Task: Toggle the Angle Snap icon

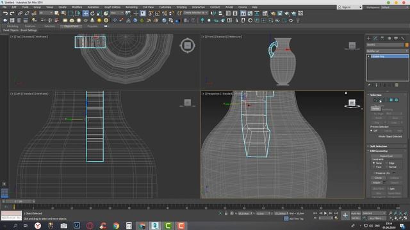Action: [x=158, y=13]
